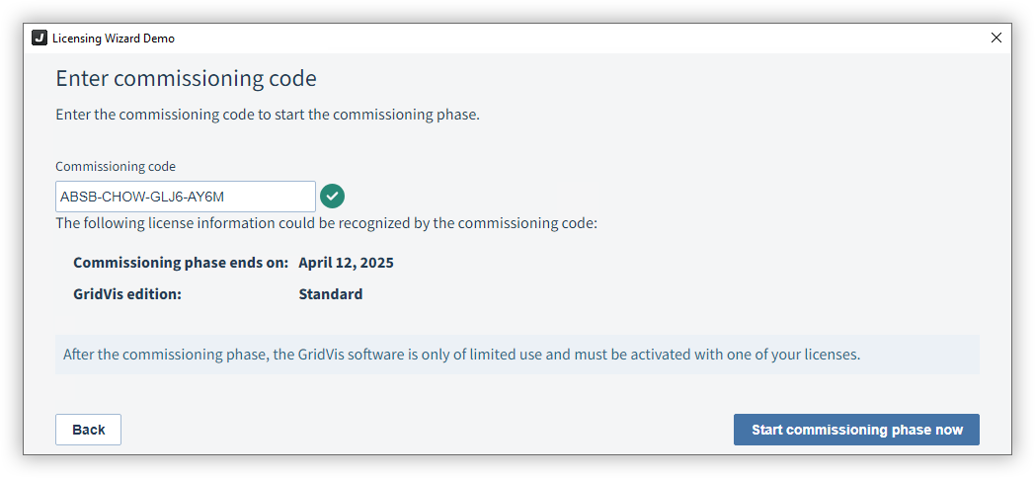Click the "Licensing Wizard Demo" window title
Image resolution: width=1035 pixels, height=478 pixels.
pyautogui.click(x=114, y=39)
